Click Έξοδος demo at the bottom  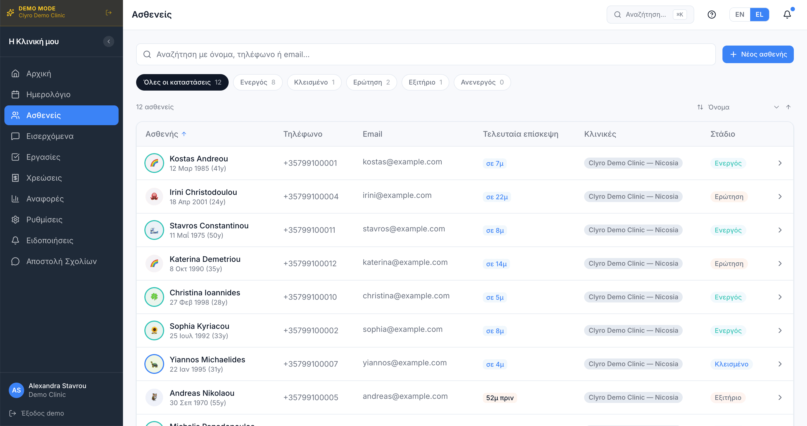click(x=37, y=413)
